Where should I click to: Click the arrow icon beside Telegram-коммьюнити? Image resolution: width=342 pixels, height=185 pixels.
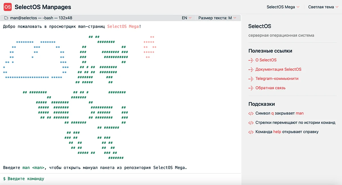pyautogui.click(x=251, y=79)
